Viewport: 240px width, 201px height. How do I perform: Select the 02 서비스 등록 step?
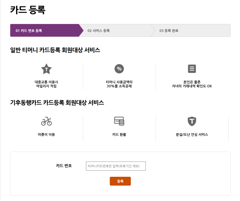pos(115,30)
